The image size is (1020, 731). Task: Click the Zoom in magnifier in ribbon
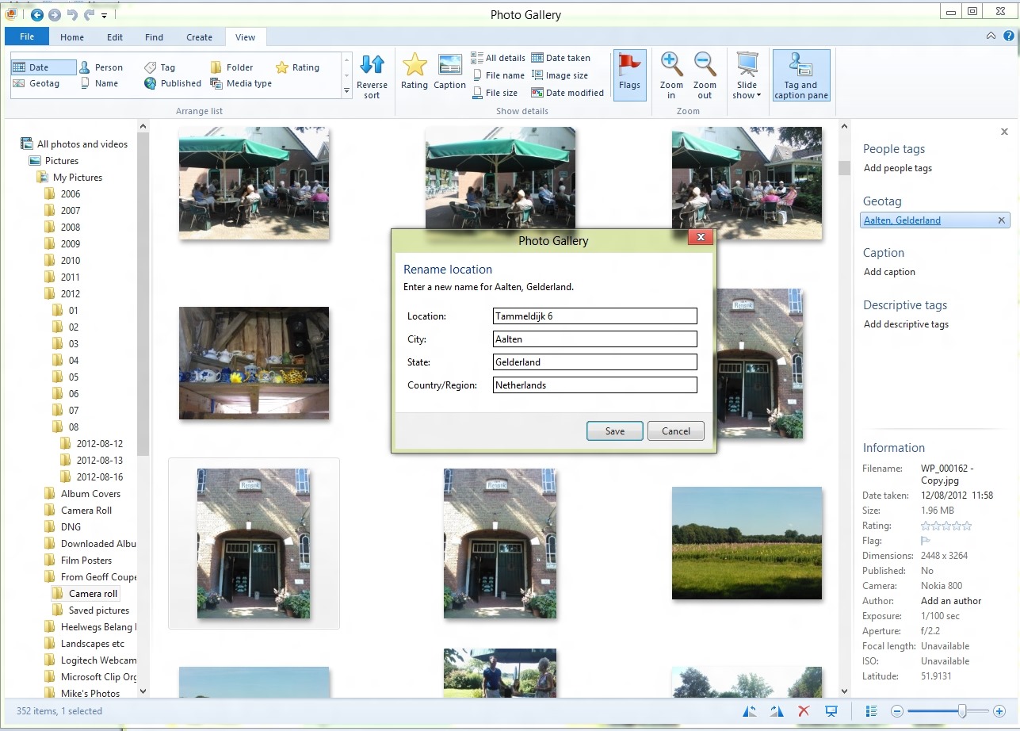click(x=670, y=64)
